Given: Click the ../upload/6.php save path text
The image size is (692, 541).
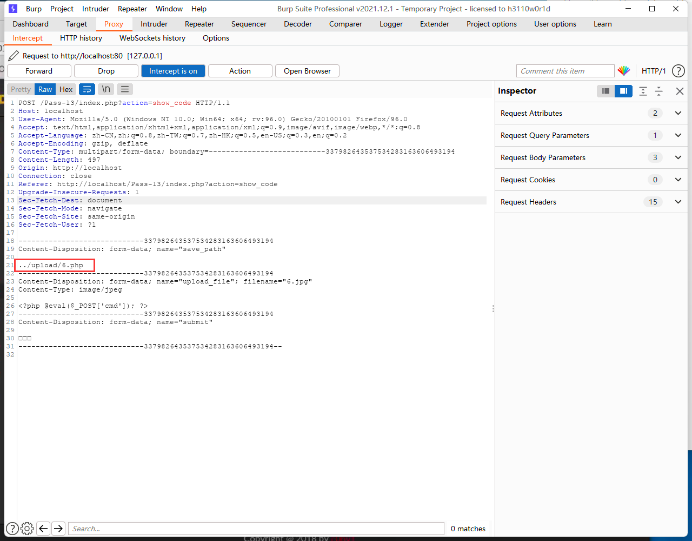Looking at the screenshot, I should coord(51,265).
